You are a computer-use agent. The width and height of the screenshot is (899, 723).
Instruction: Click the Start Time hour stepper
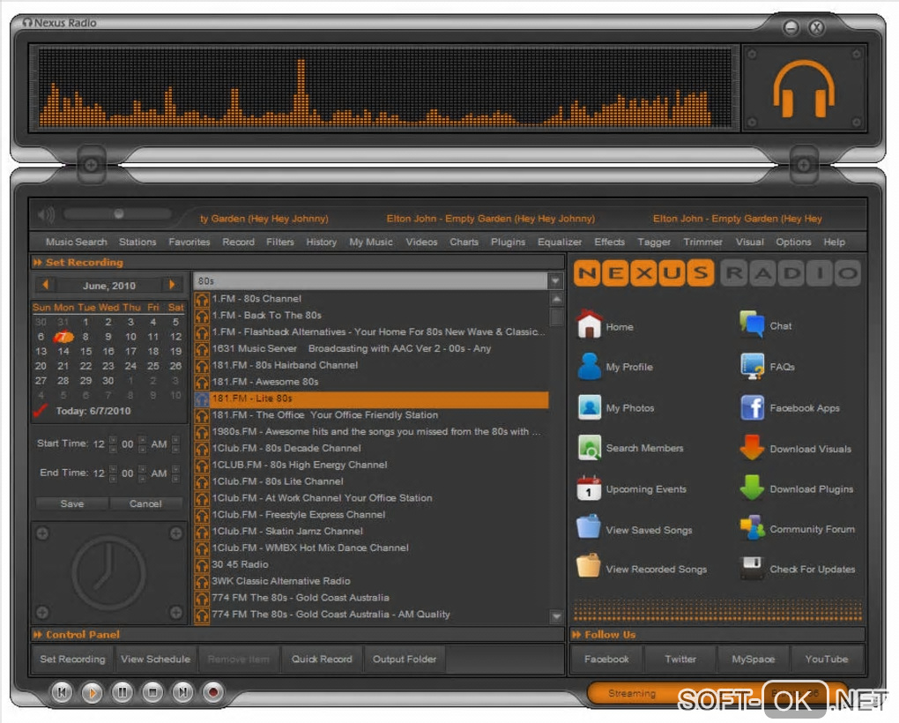113,443
